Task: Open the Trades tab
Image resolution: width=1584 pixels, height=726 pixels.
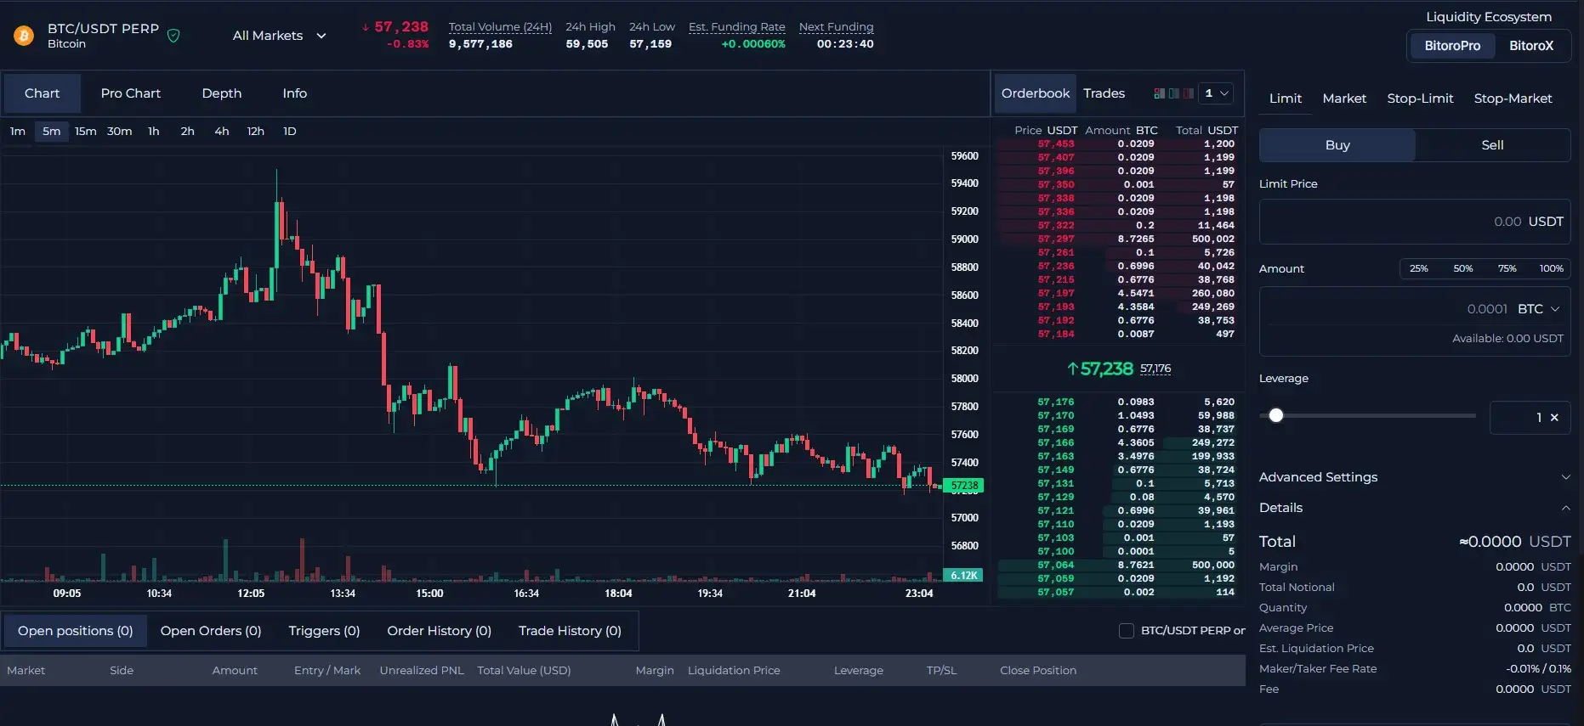Action: tap(1104, 93)
